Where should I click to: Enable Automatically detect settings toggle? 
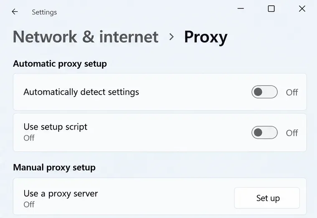coord(264,92)
